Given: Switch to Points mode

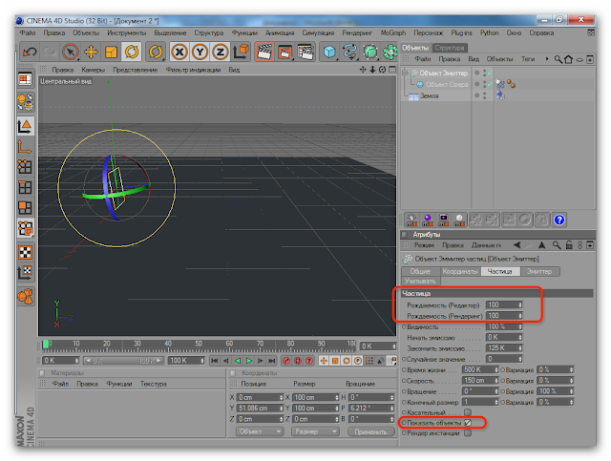Looking at the screenshot, I should (x=26, y=167).
